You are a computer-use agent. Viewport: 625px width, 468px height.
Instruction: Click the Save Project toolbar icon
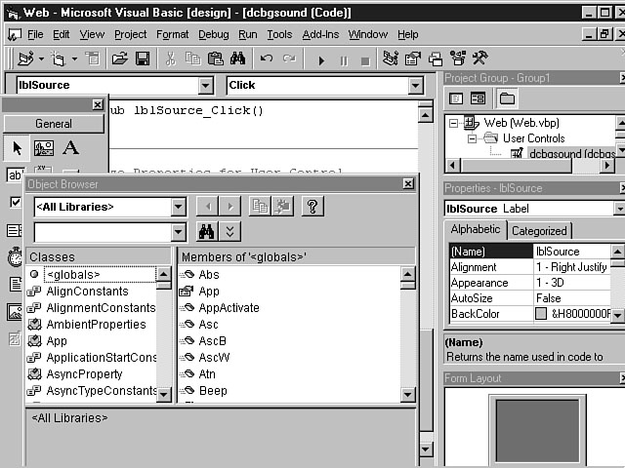[x=143, y=59]
